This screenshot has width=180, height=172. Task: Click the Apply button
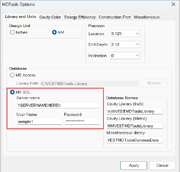tap(134, 166)
